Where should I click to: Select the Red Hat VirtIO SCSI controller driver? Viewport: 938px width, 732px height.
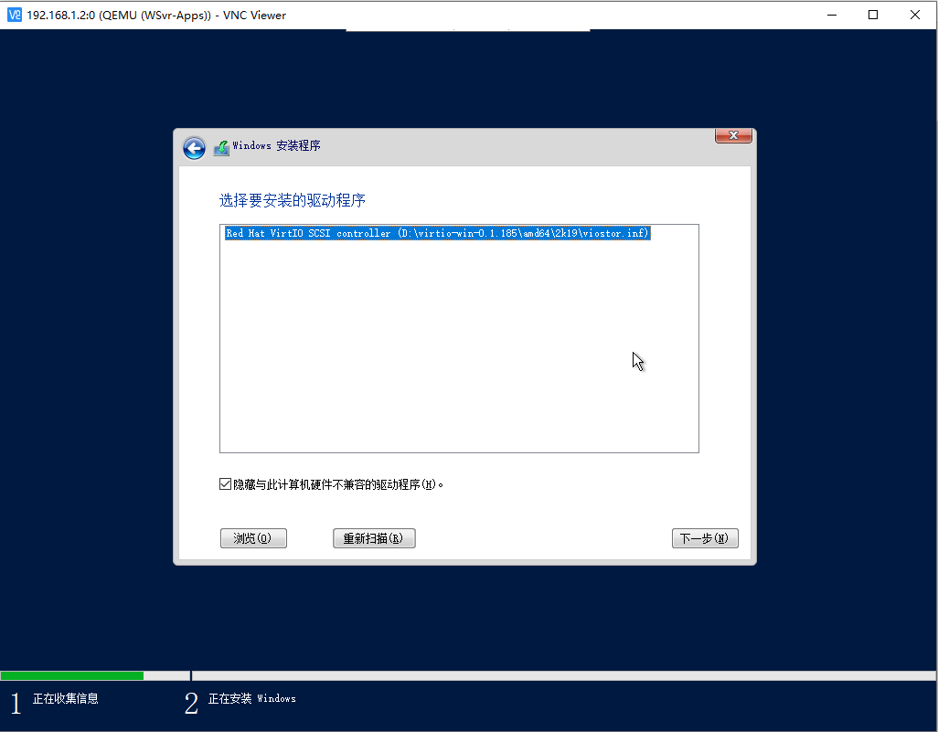(437, 233)
